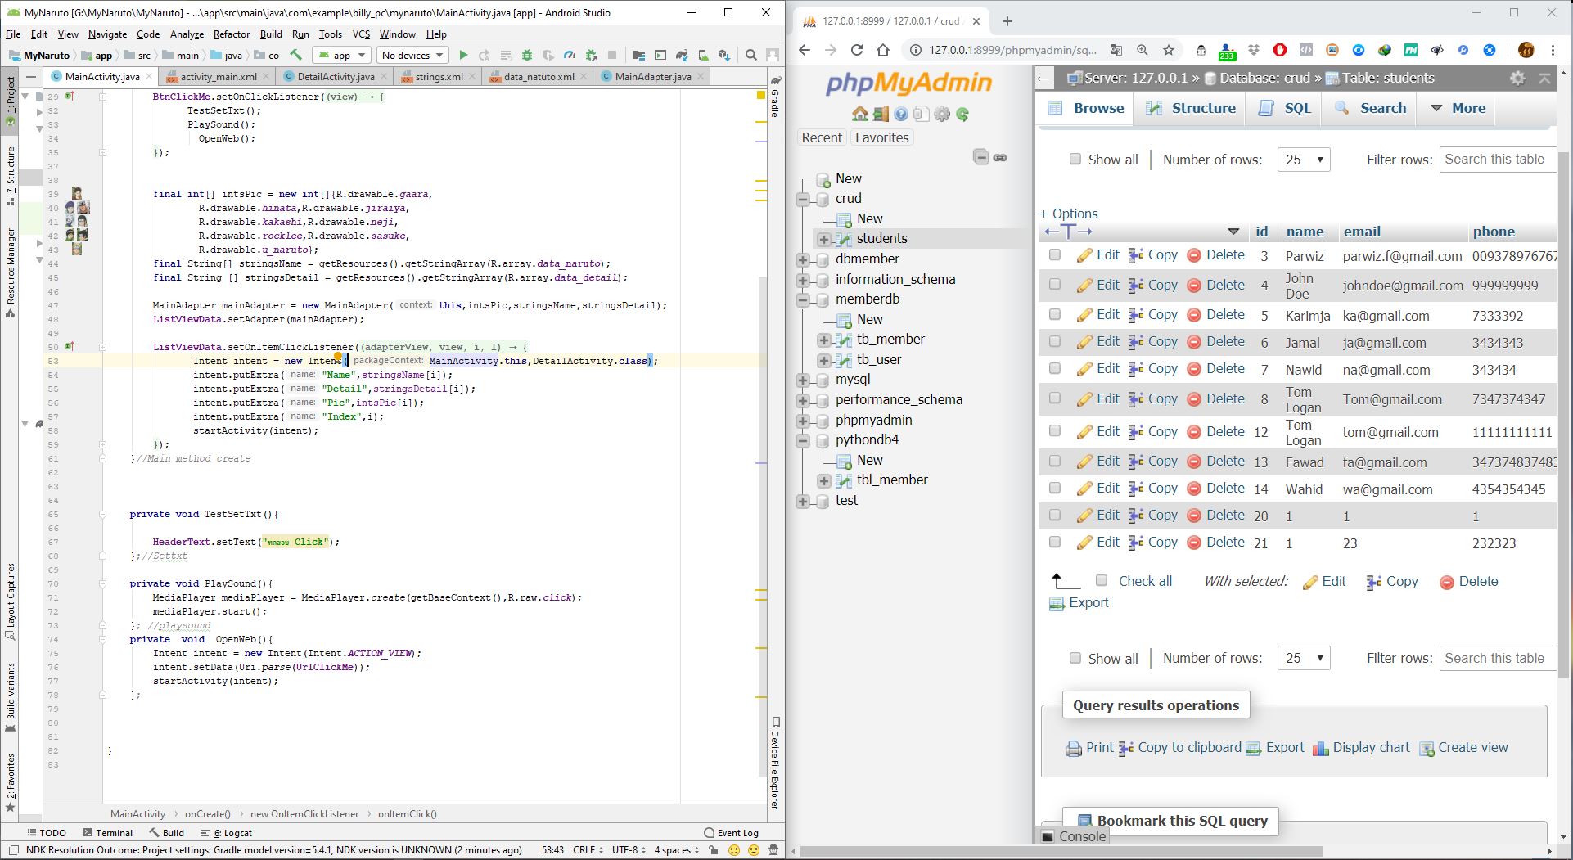
Task: Expand the tb_member table node
Action: coord(823,340)
